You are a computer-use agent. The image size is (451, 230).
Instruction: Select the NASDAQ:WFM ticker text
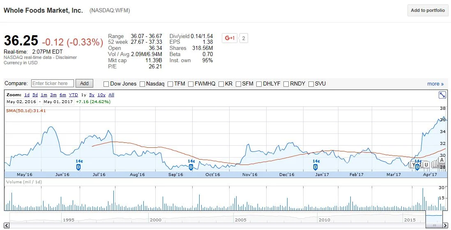110,10
